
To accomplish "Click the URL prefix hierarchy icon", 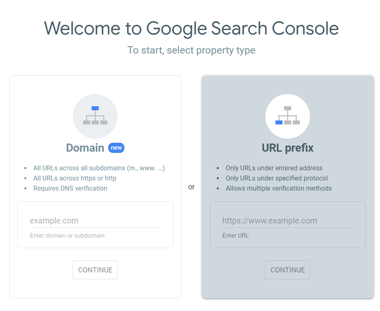I will click(288, 116).
